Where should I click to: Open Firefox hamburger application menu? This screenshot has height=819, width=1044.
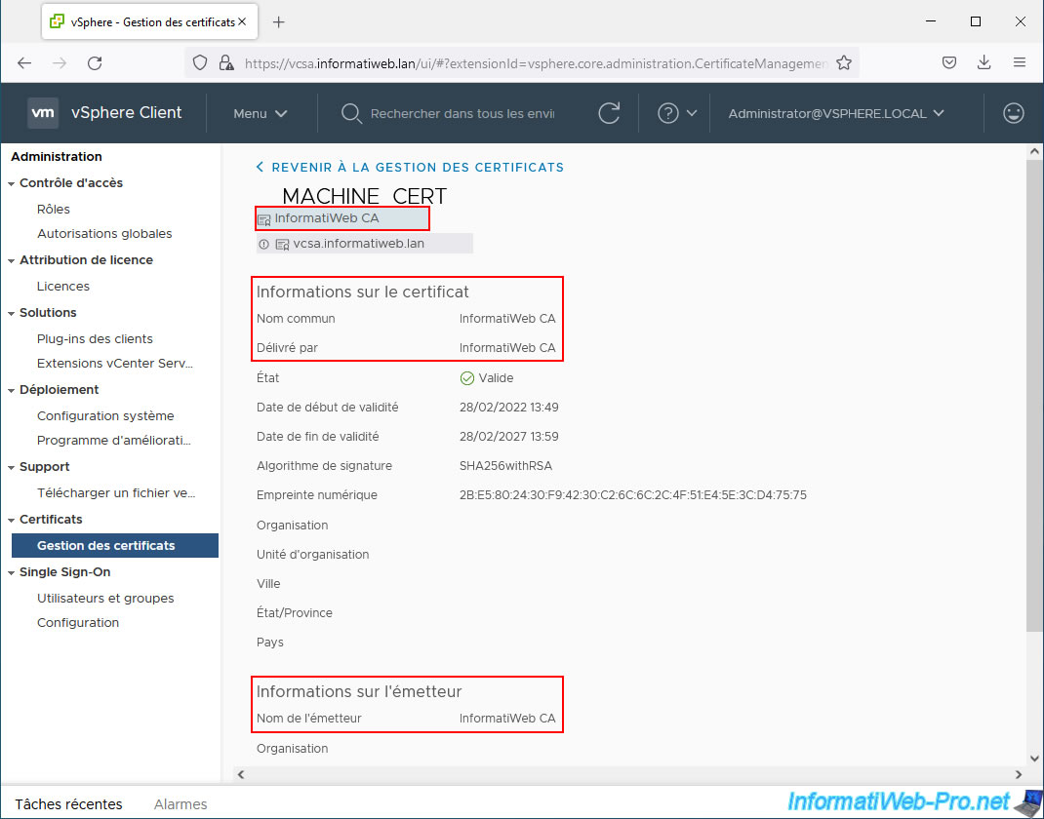point(1020,62)
